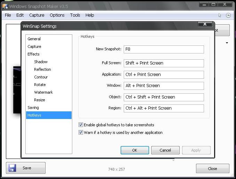This screenshot has width=236, height=179.
Task: Select the Effects settings category
Action: tap(49, 54)
